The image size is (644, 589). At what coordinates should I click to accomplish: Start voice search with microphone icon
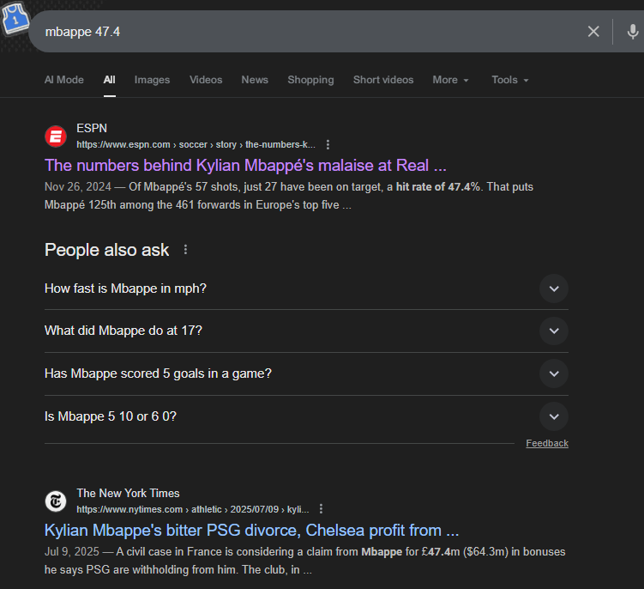coord(633,31)
